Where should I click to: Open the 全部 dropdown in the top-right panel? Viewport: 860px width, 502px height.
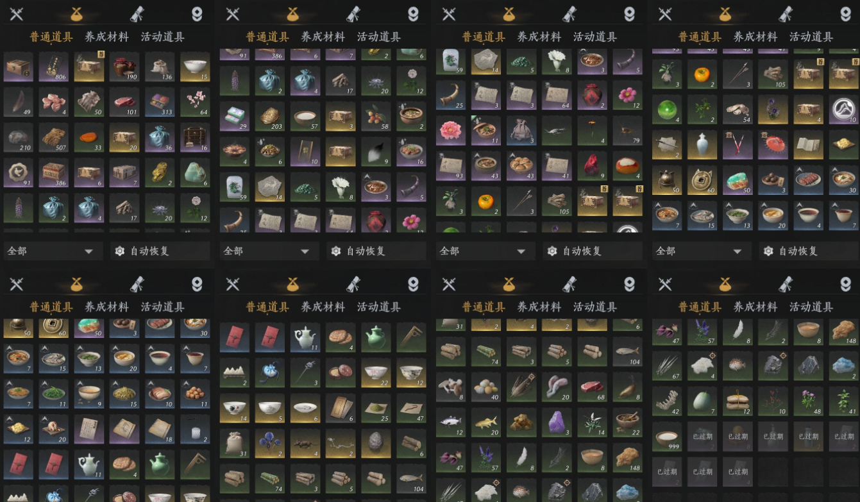pos(700,251)
